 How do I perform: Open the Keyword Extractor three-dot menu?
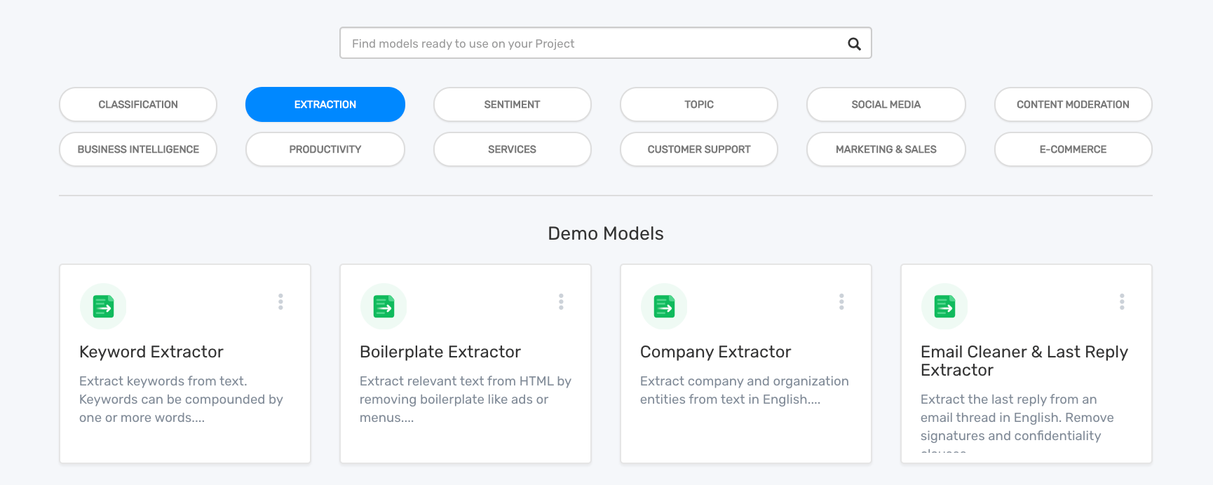tap(280, 301)
